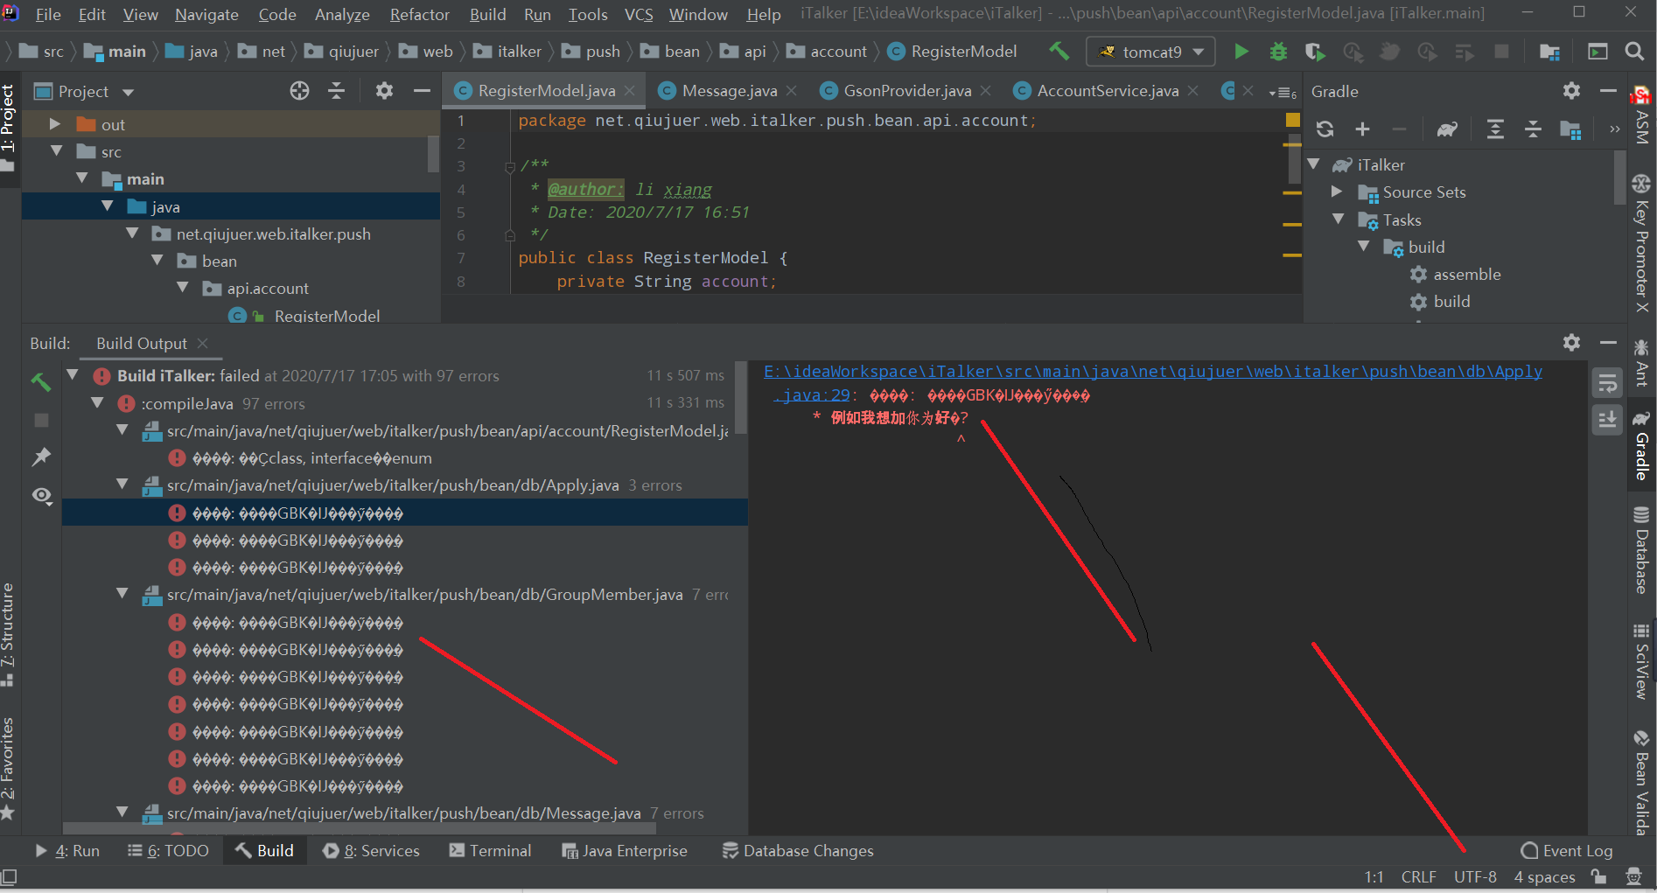
Task: Open Project Structure icon in toolbar
Action: click(1549, 52)
